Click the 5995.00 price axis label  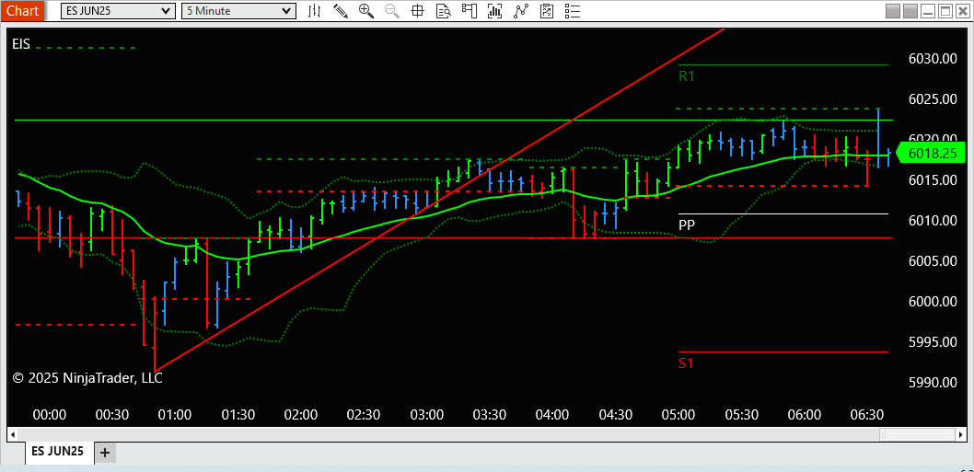(932, 342)
